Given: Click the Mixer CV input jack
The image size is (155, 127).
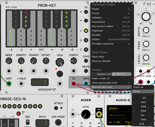Looking at the screenshot, I should coord(73,114).
